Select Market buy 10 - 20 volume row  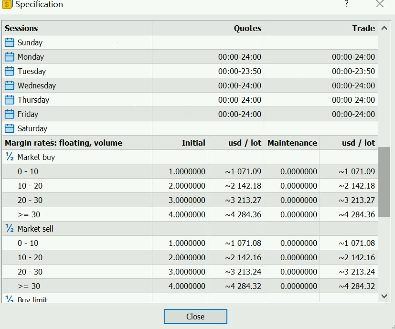pyautogui.click(x=190, y=186)
